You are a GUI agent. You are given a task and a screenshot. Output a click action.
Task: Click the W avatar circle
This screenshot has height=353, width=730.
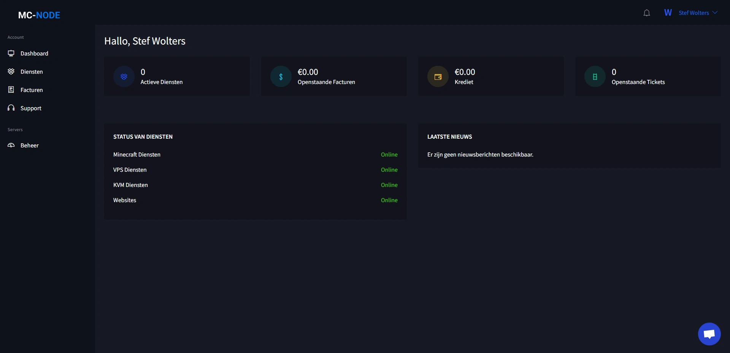[668, 12]
